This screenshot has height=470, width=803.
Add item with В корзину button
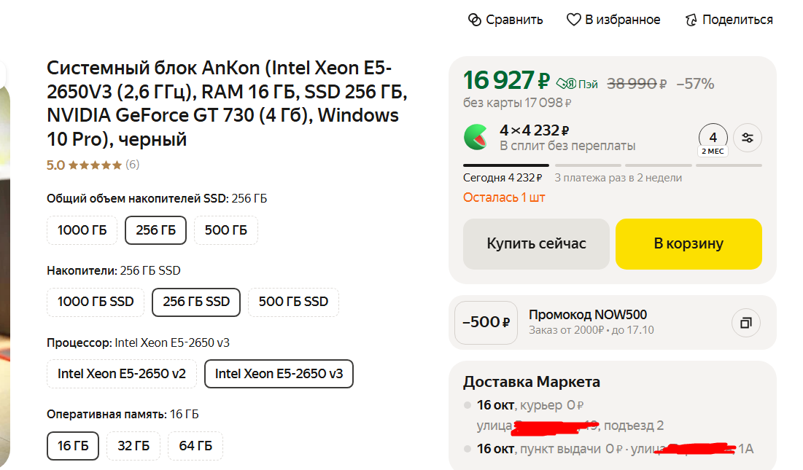688,243
